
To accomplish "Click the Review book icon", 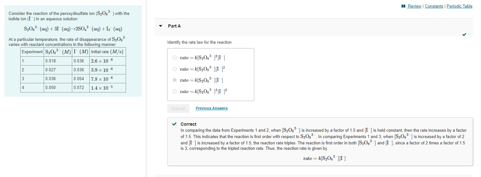I will tap(403, 6).
